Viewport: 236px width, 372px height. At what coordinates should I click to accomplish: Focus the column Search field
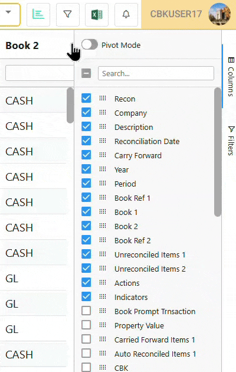coord(156,73)
